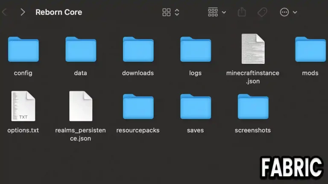The width and height of the screenshot is (328, 184).
Task: Click the group-by grid icon
Action: coord(213,12)
